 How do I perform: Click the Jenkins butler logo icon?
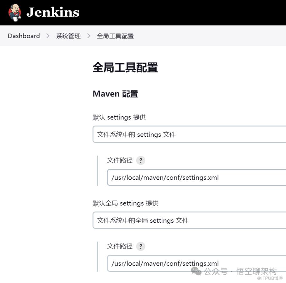(14, 13)
